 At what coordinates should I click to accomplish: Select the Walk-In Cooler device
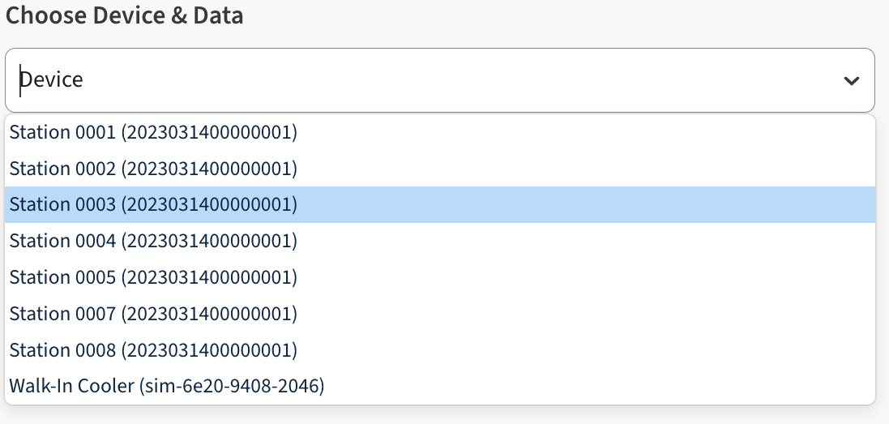[x=166, y=386]
